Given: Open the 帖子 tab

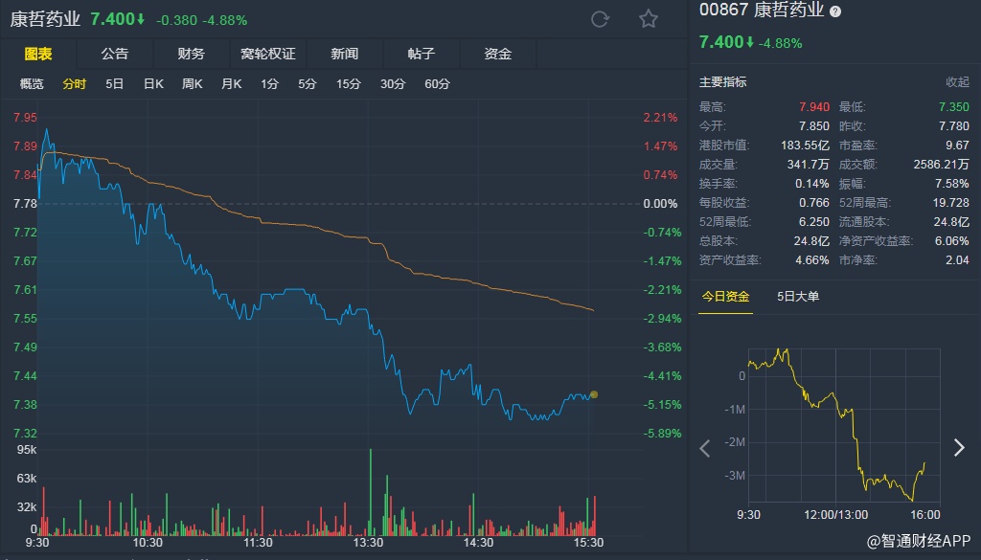Looking at the screenshot, I should [422, 54].
